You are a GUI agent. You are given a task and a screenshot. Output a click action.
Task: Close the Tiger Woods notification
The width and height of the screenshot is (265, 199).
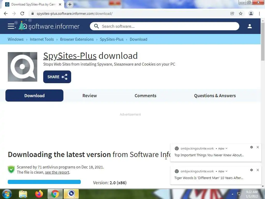tap(258, 170)
